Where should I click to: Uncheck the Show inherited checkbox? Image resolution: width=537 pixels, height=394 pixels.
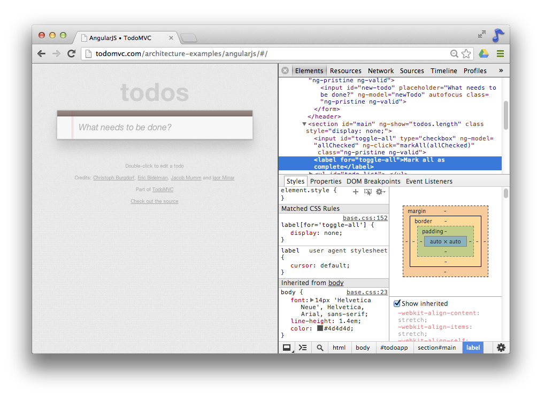coord(397,303)
